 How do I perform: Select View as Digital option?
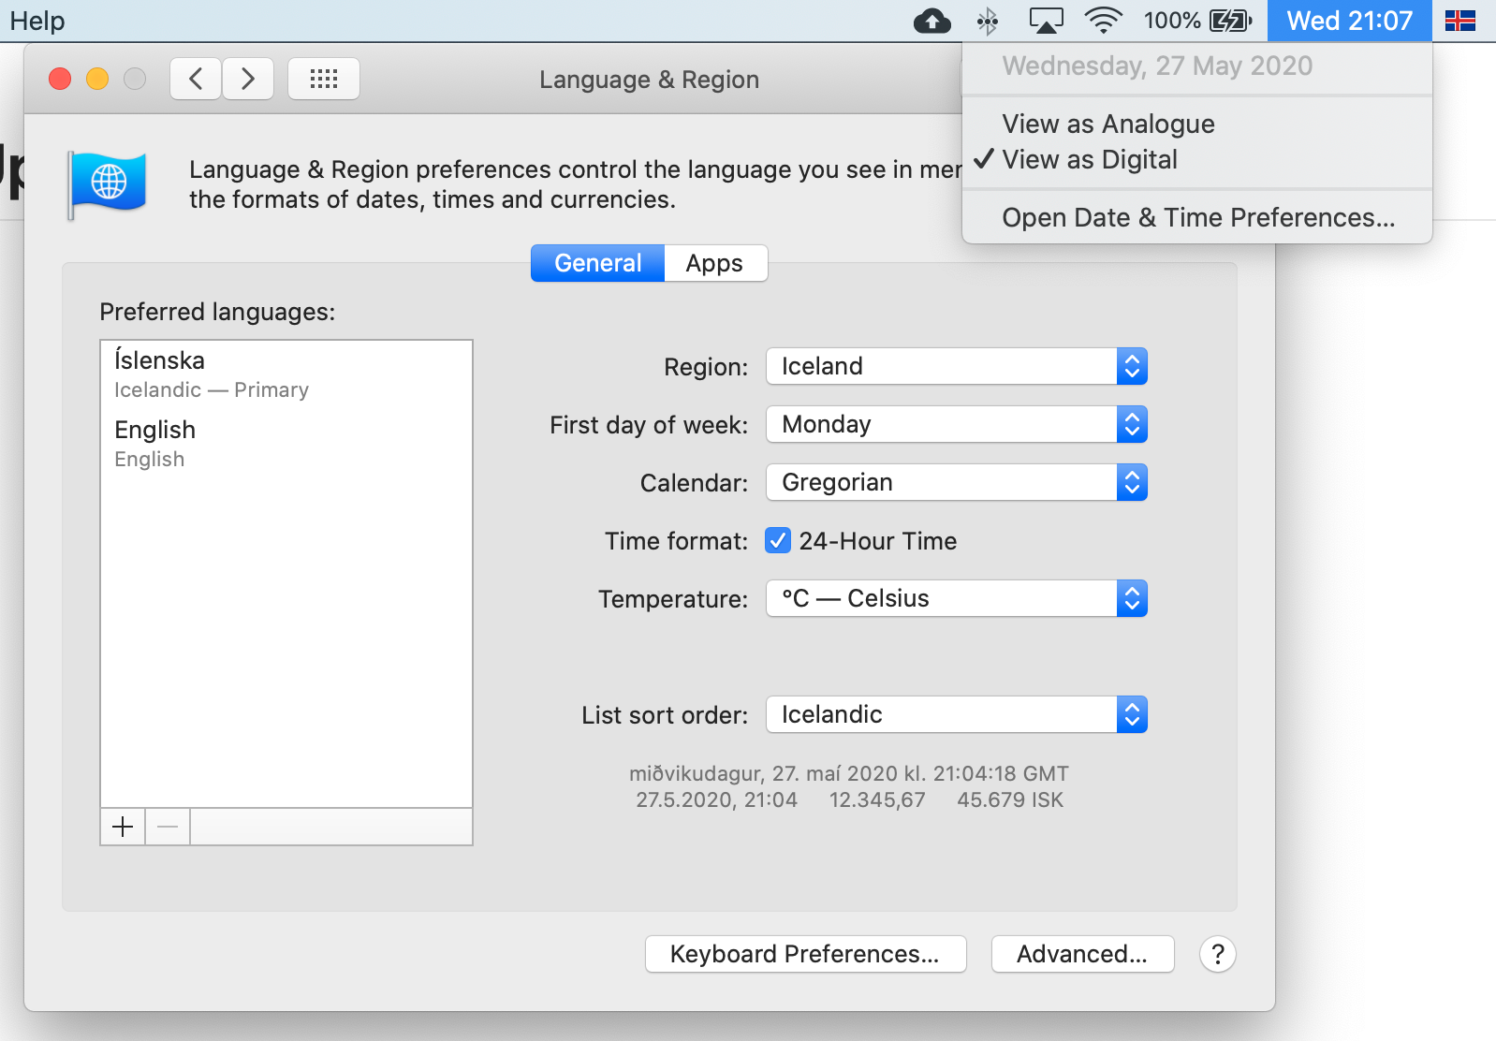tap(1089, 159)
